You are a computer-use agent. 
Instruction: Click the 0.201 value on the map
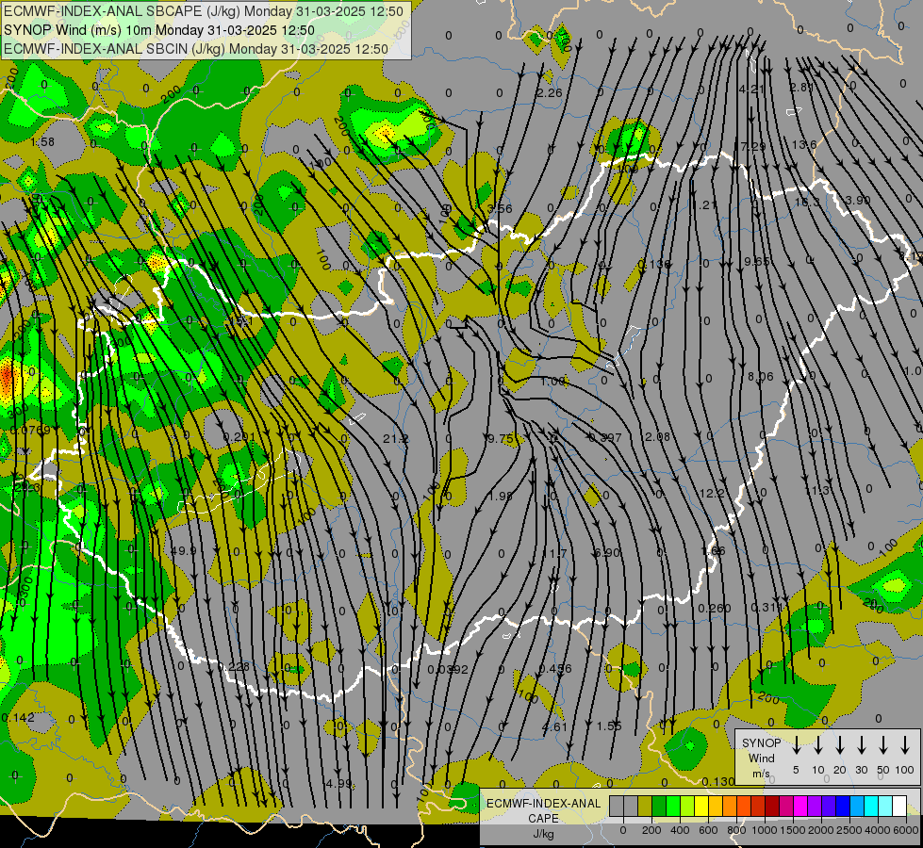coord(239,436)
